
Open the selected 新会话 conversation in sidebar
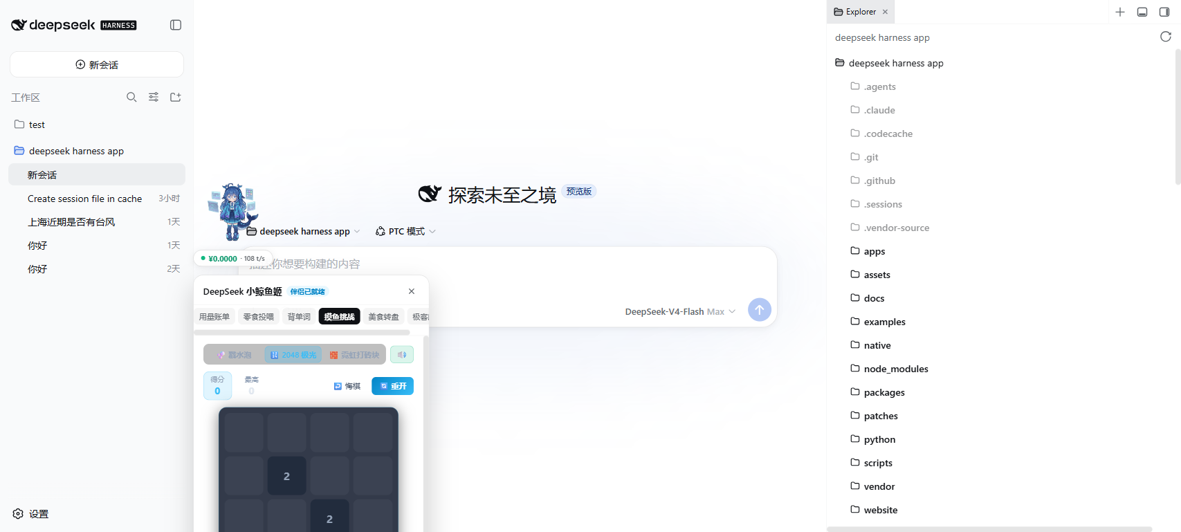pos(97,175)
